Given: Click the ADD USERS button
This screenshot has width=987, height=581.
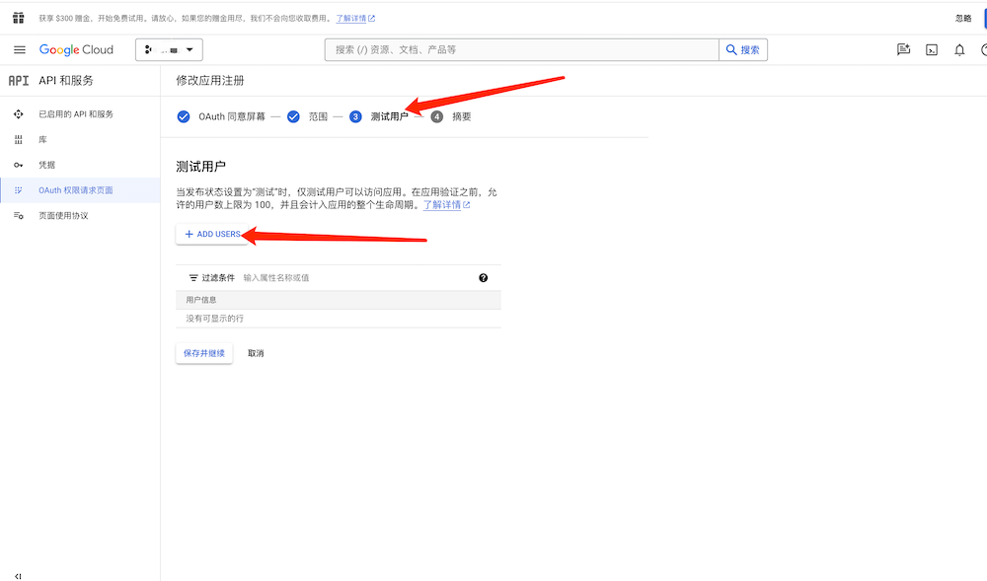Looking at the screenshot, I should (212, 235).
